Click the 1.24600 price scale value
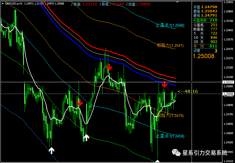The width and height of the screenshot is (235, 163). (x=229, y=133)
